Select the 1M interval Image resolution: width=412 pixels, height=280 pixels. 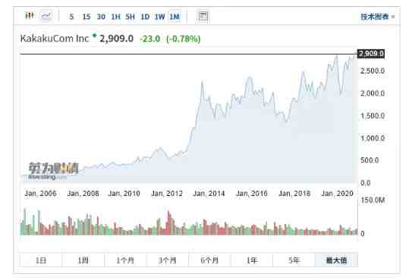click(175, 17)
